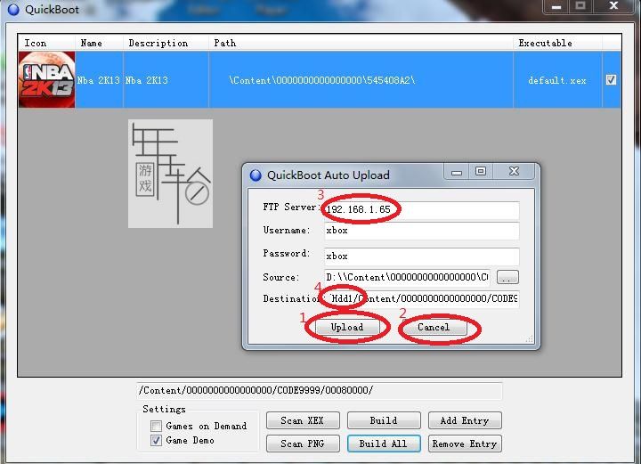Viewport: 641px width, 464px height.
Task: Select the 545408A2 path cell
Action: tap(361, 80)
